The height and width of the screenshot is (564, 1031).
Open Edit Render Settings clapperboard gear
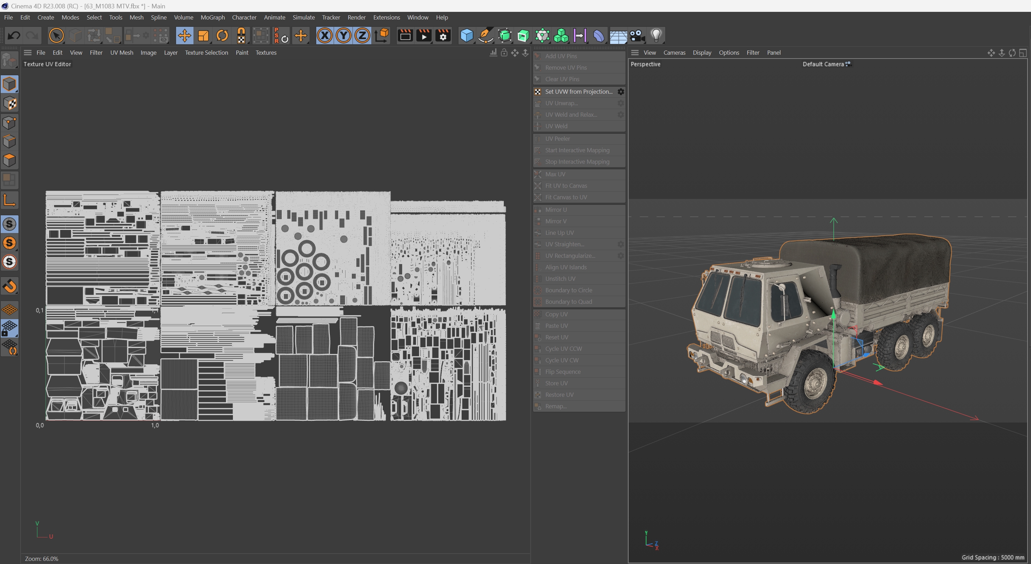[x=443, y=36]
